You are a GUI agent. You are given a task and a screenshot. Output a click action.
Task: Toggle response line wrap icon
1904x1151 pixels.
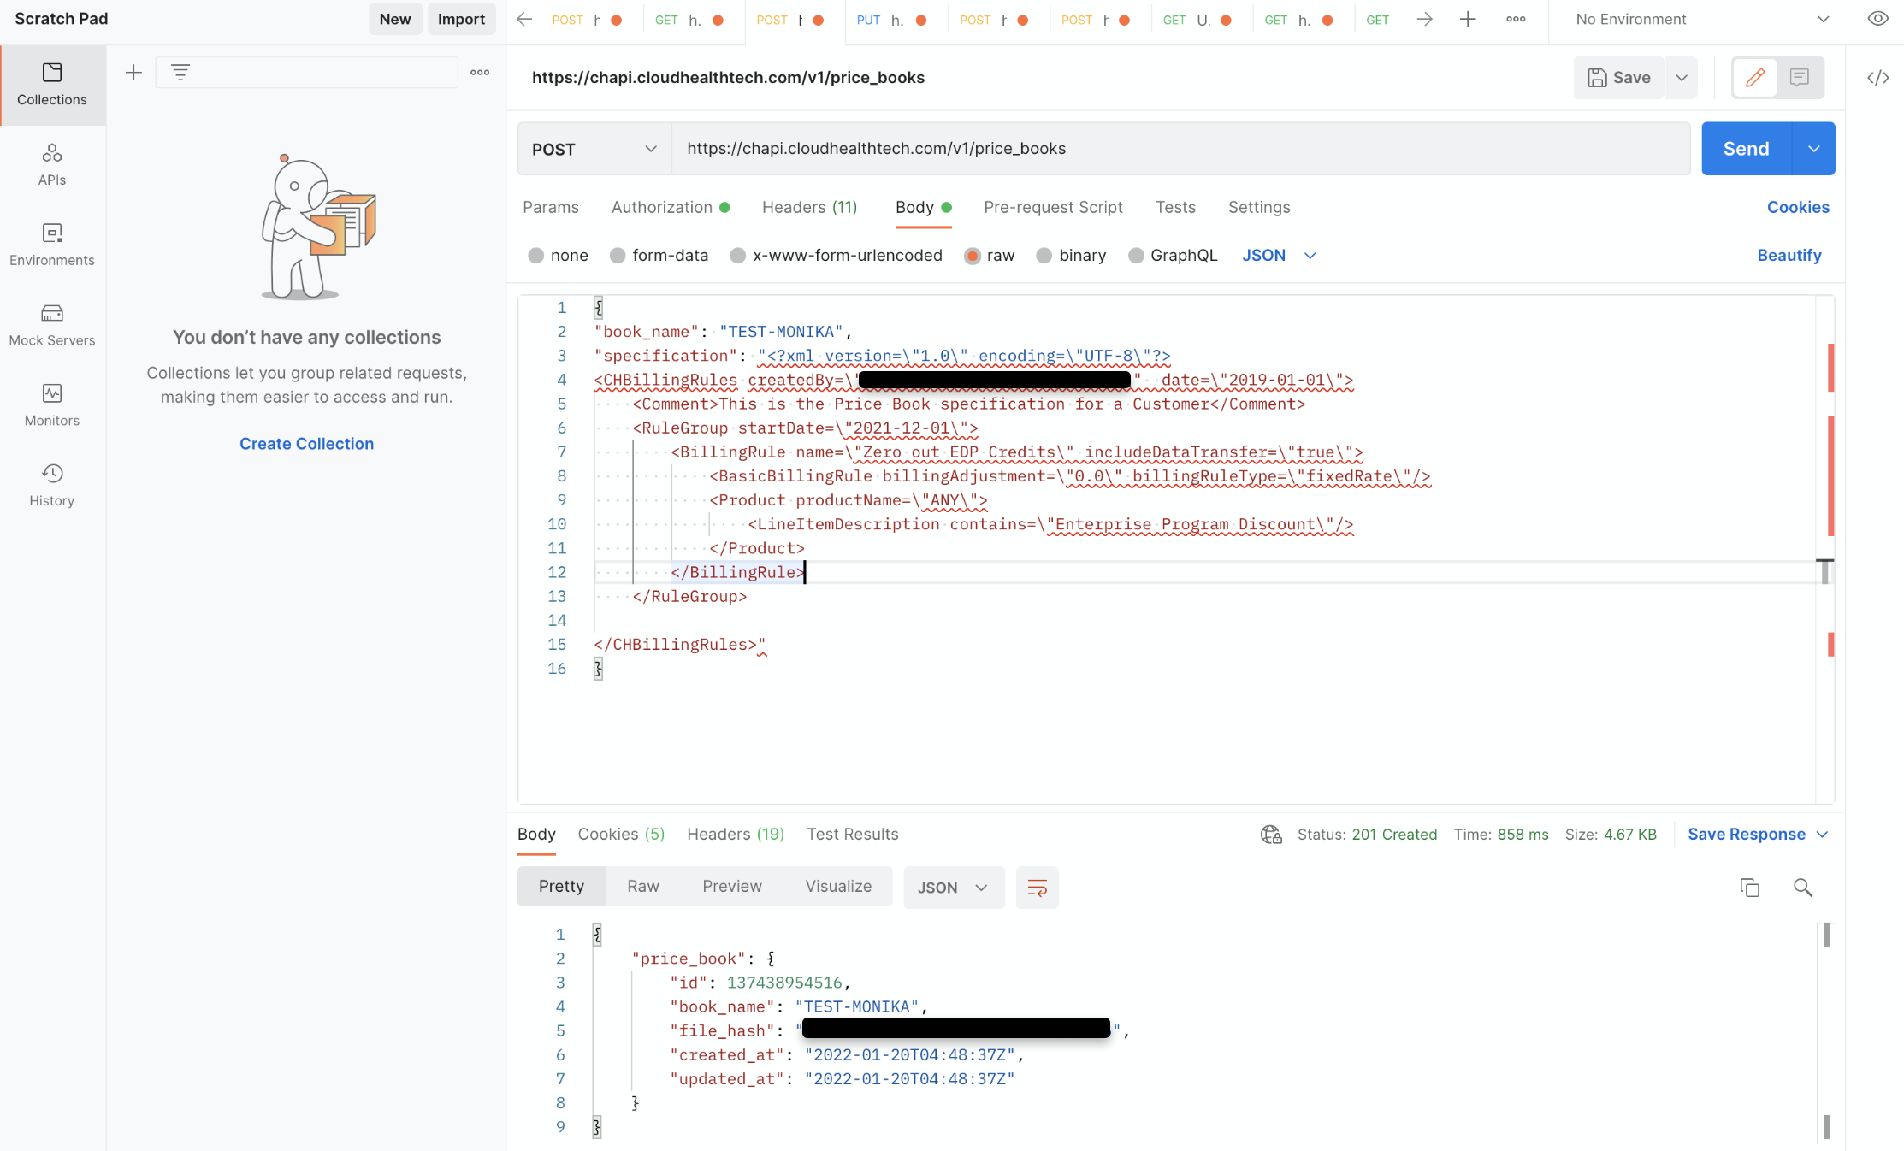click(x=1037, y=888)
